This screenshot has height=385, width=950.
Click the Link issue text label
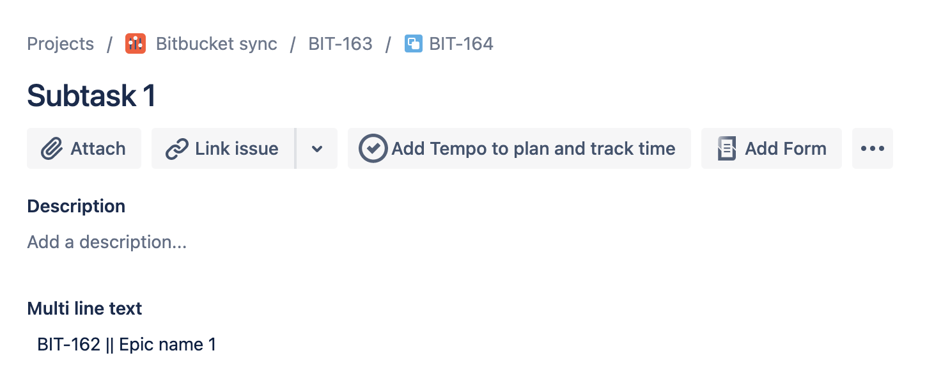(237, 148)
